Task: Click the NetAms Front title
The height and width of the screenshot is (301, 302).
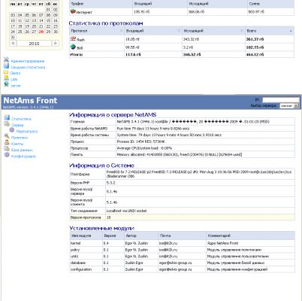Action: [30, 100]
